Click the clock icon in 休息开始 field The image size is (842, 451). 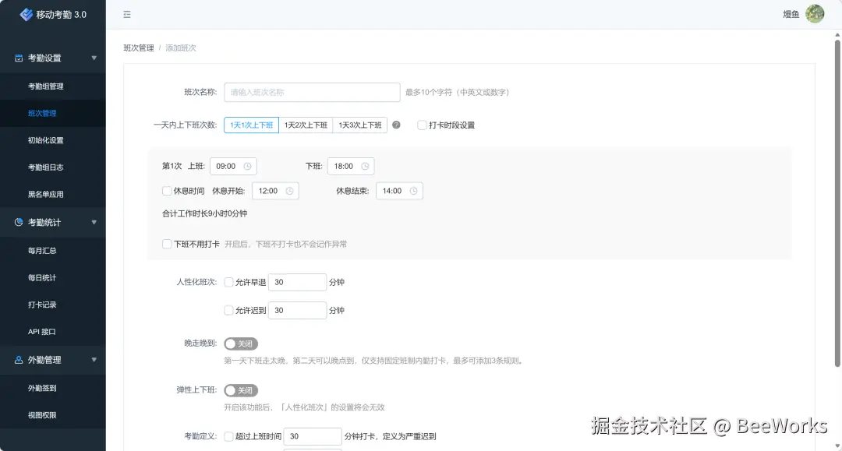(x=289, y=191)
